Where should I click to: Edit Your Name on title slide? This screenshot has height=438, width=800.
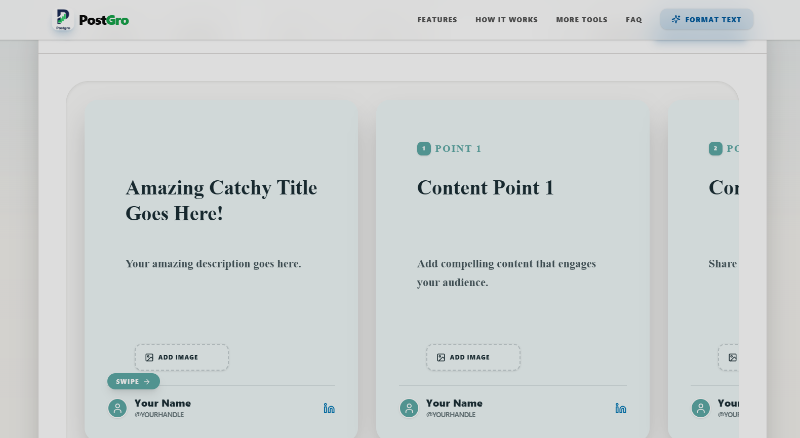tap(163, 403)
